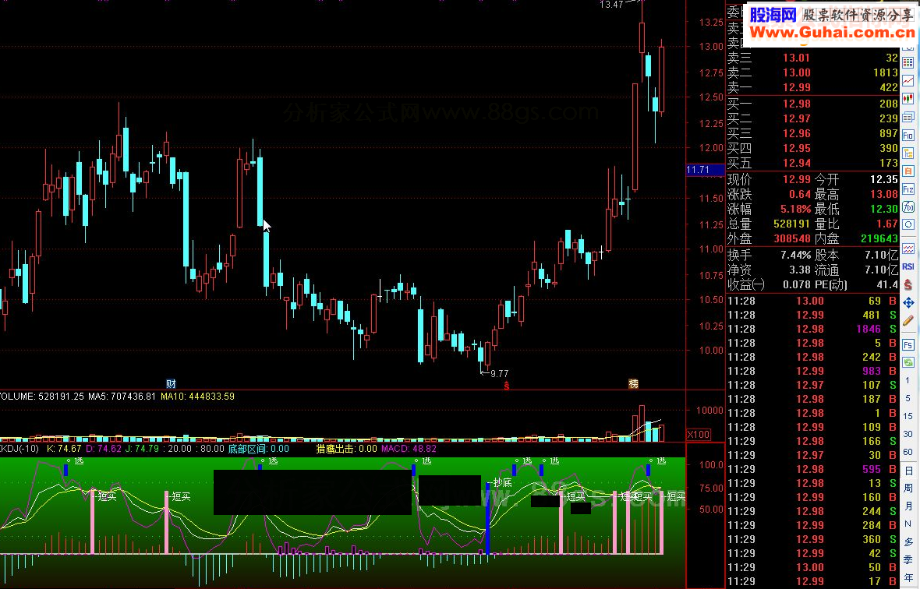This screenshot has width=920, height=589.
Task: Click the blue four-arrow move icon
Action: (x=908, y=303)
